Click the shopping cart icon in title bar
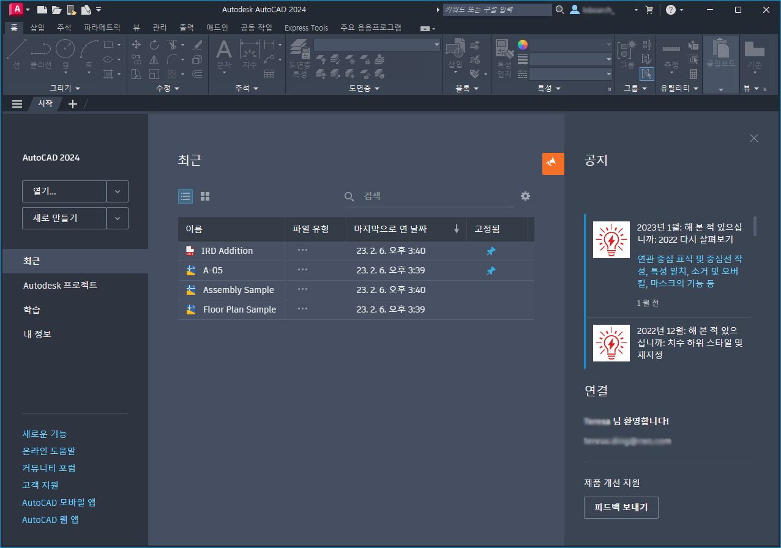The image size is (781, 548). point(649,10)
